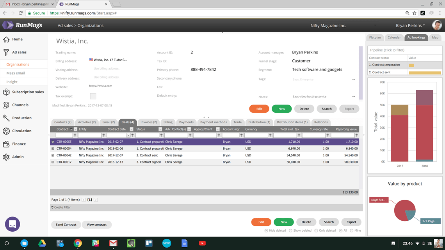This screenshot has height=250, width=445.
Task: Open Subscription sales box icon
Action: [x=6, y=92]
